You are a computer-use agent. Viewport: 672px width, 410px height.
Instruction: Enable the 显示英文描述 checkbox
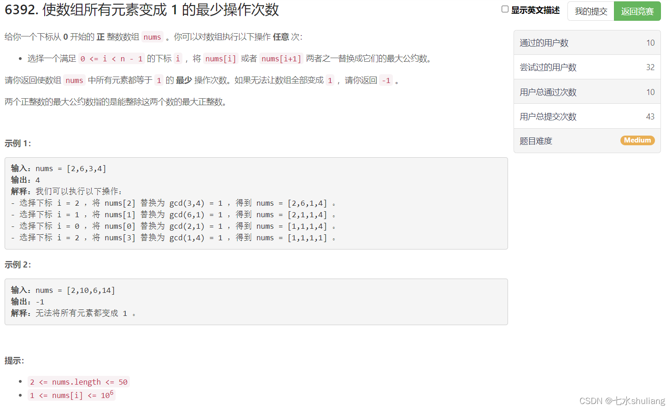(x=505, y=9)
